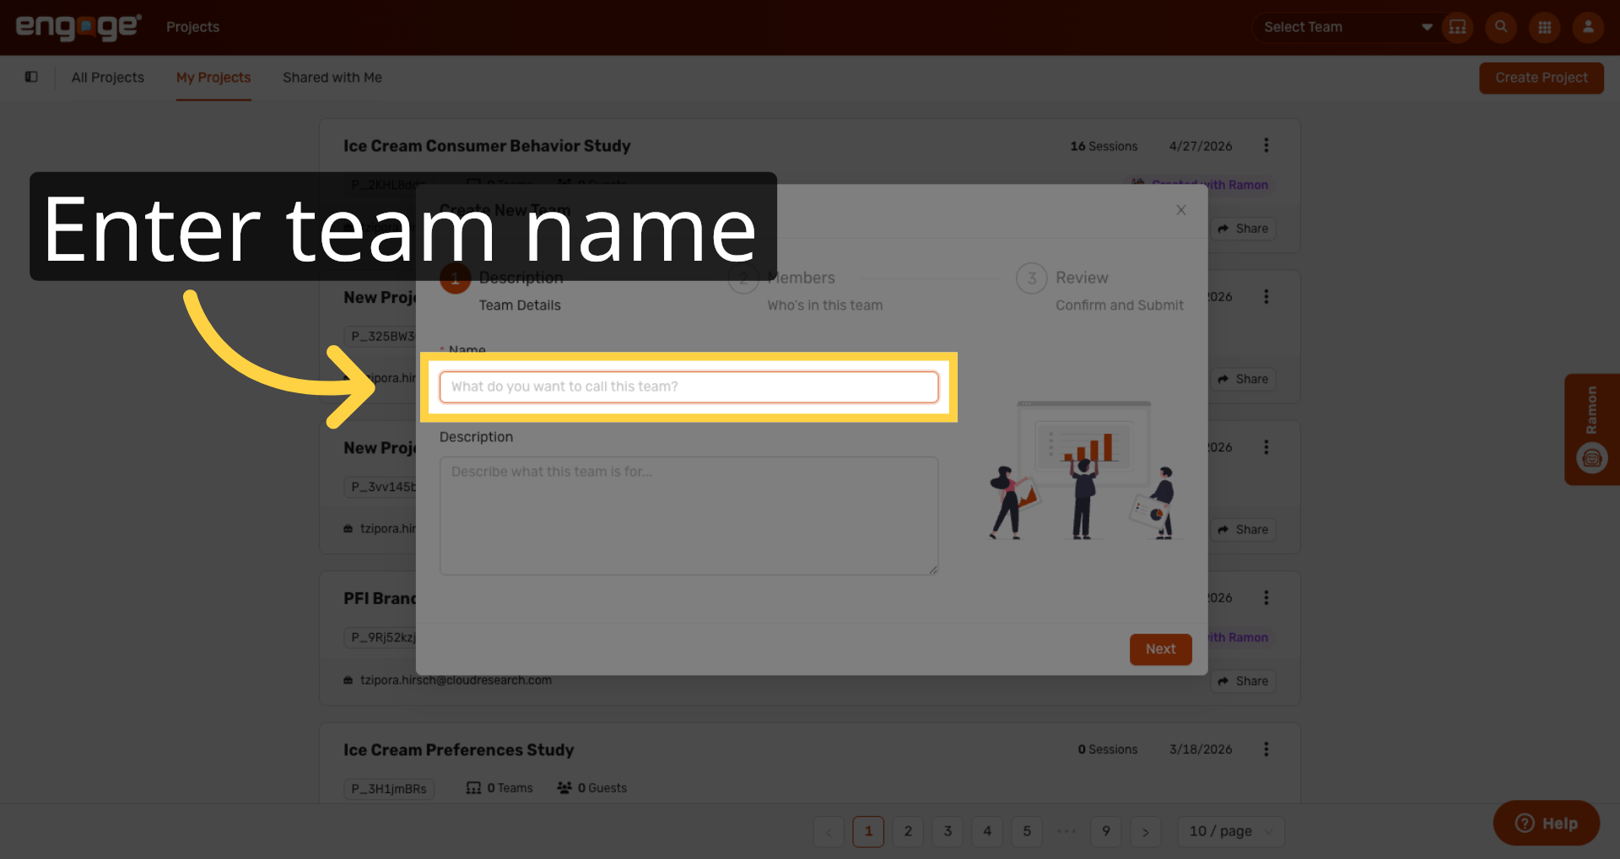The height and width of the screenshot is (859, 1620).
Task: Toggle the sidebar panel icon
Action: point(31,77)
